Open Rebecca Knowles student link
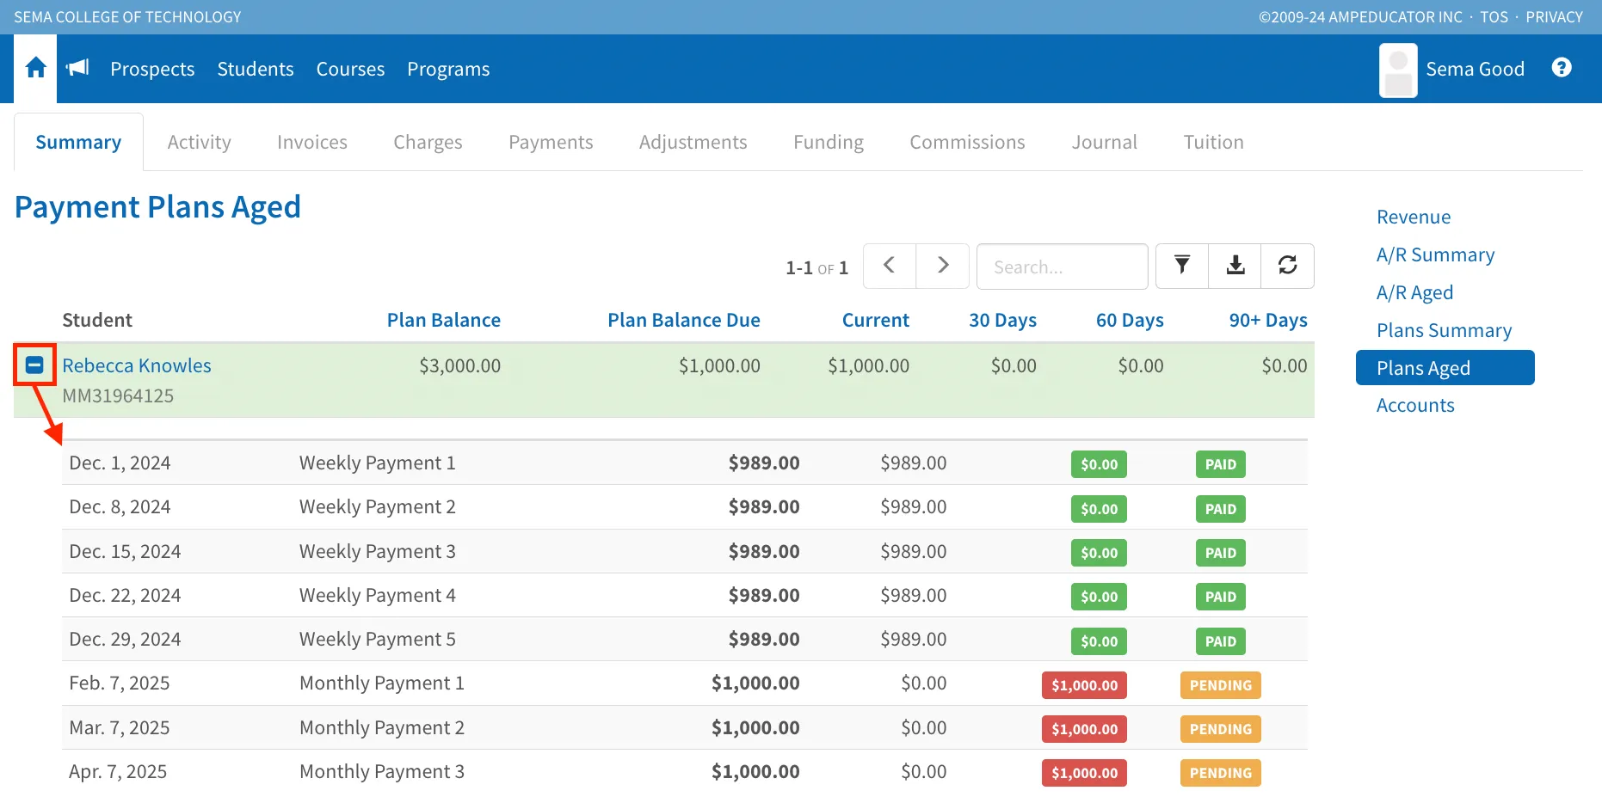Viewport: 1602px width, 803px height. point(137,365)
